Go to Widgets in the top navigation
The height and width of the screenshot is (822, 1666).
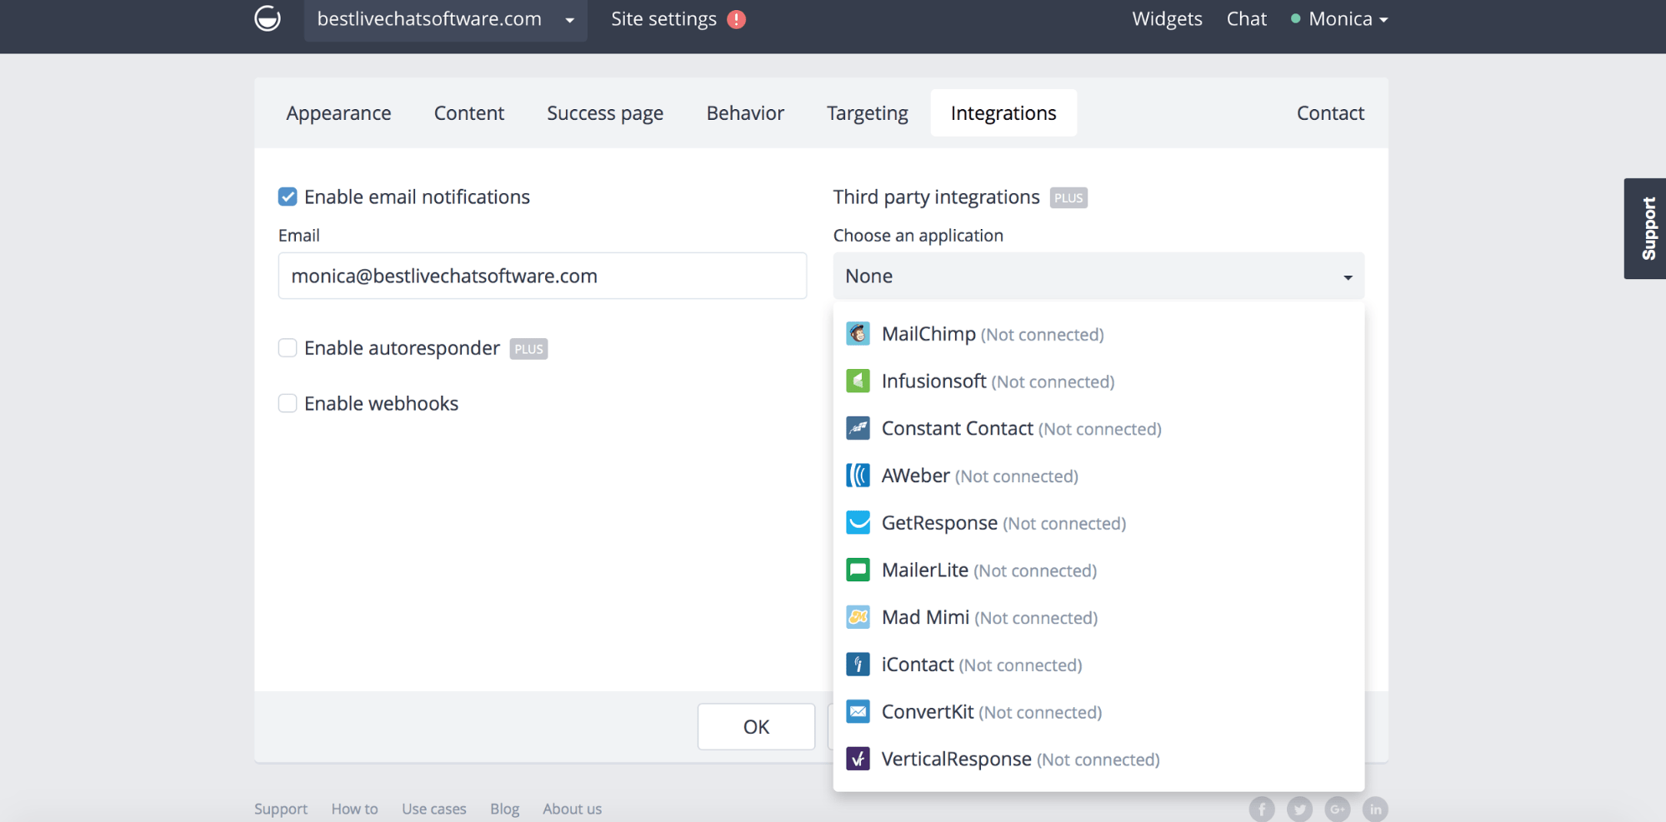1167,19
